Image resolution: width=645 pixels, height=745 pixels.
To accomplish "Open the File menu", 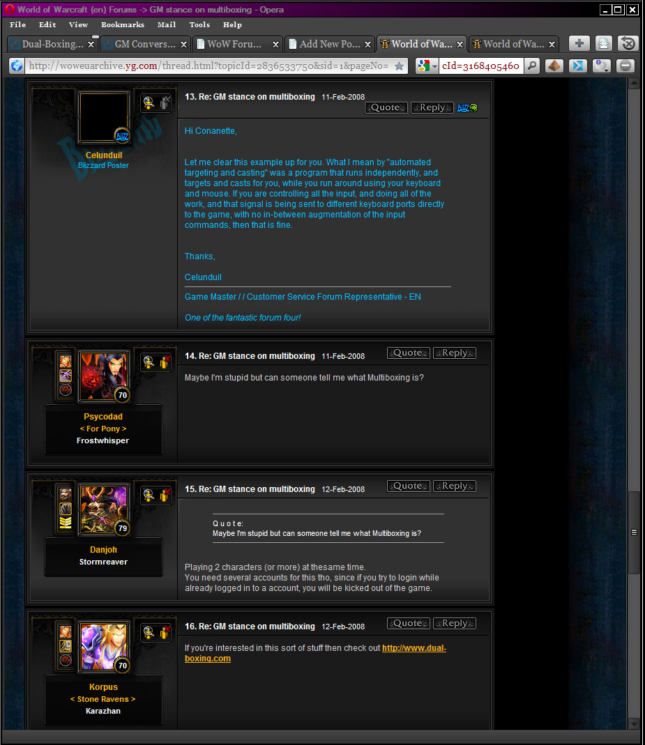I will click(x=18, y=24).
